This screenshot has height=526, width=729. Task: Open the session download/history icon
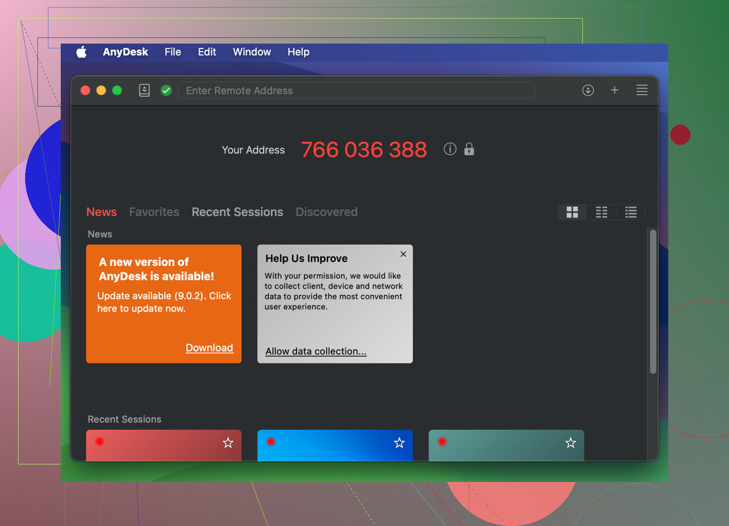click(x=588, y=90)
